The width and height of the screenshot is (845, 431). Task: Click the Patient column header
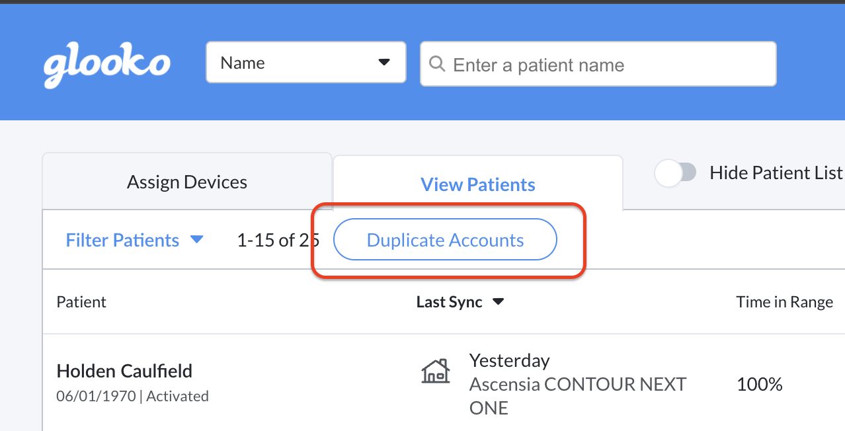coord(81,301)
